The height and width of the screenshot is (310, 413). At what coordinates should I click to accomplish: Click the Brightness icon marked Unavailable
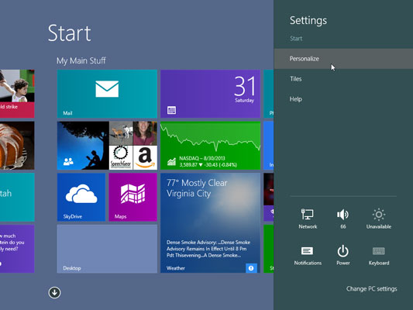point(378,219)
